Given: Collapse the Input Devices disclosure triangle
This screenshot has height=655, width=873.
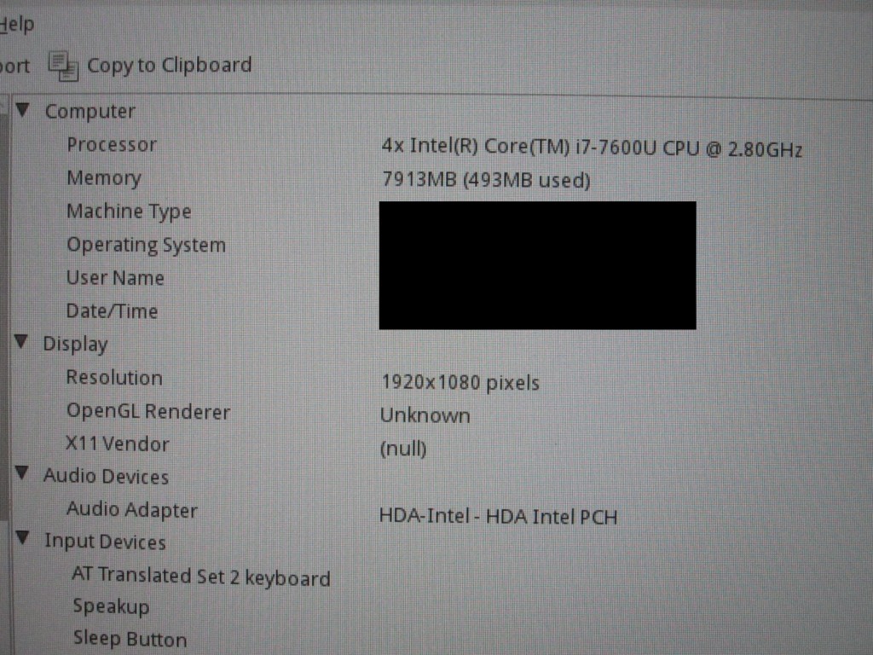Looking at the screenshot, I should pos(23,537).
